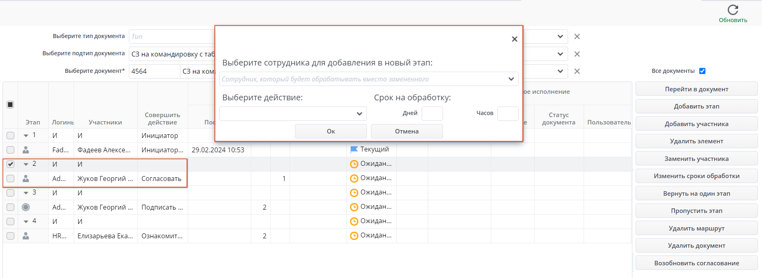The width and height of the screenshot is (762, 278).
Task: Open the employee selection dropdown
Action: [x=511, y=79]
